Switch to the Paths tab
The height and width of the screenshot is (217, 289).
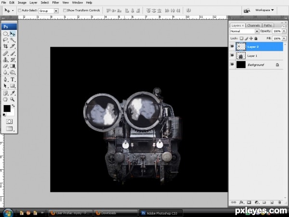pos(268,25)
